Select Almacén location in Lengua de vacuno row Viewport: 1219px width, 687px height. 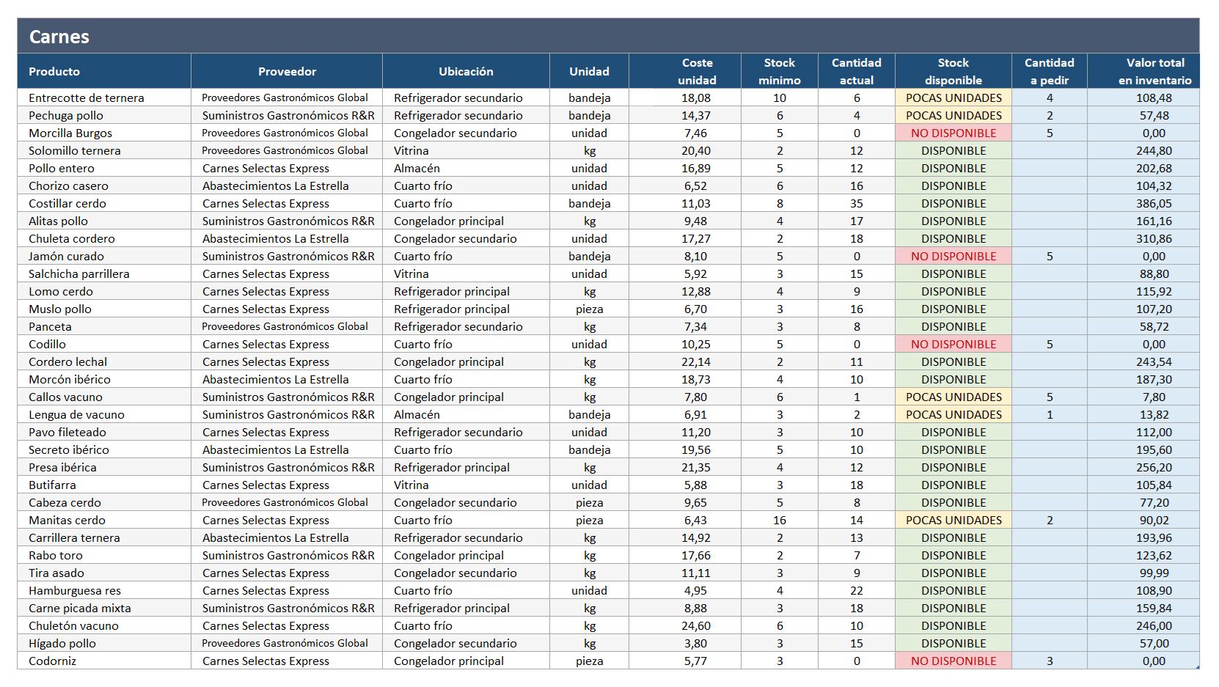[466, 414]
